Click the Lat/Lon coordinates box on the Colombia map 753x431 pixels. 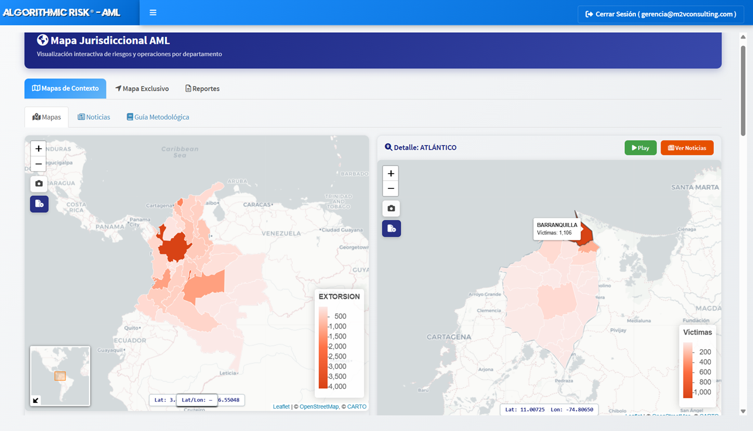click(x=197, y=400)
